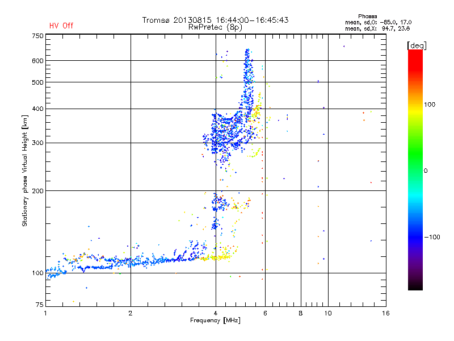Click the '2' frequency axis label
The image size is (454, 341).
(x=131, y=313)
